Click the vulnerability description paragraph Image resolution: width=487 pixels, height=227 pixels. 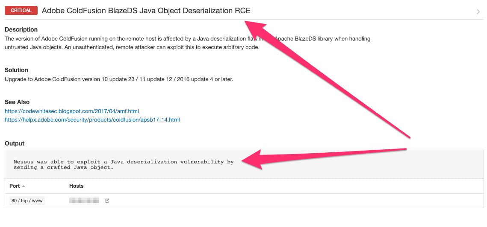tap(128, 39)
